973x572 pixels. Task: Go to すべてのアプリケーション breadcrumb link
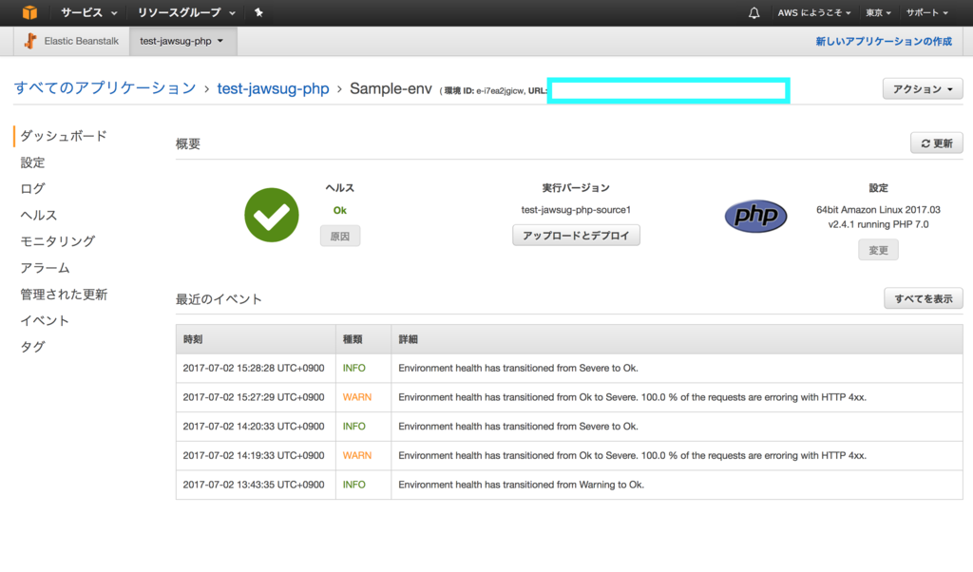tap(105, 88)
